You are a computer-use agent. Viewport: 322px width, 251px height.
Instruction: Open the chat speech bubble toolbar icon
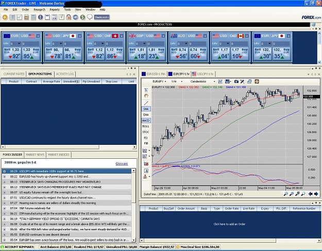(x=90, y=17)
